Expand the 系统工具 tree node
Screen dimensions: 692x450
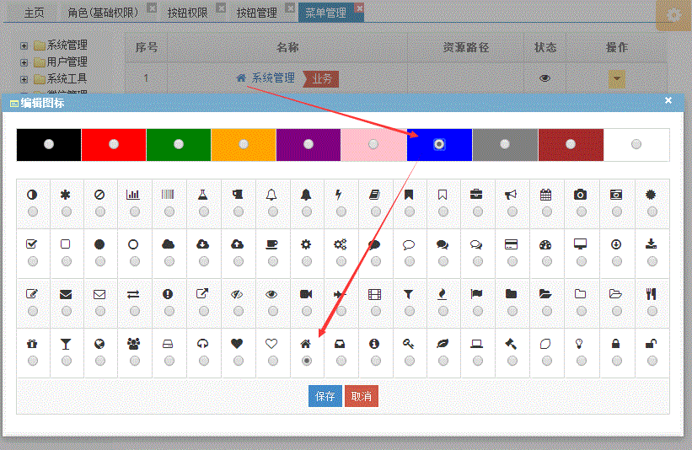coord(24,79)
